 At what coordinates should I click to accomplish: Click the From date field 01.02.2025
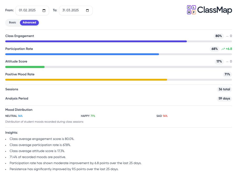(x=32, y=11)
